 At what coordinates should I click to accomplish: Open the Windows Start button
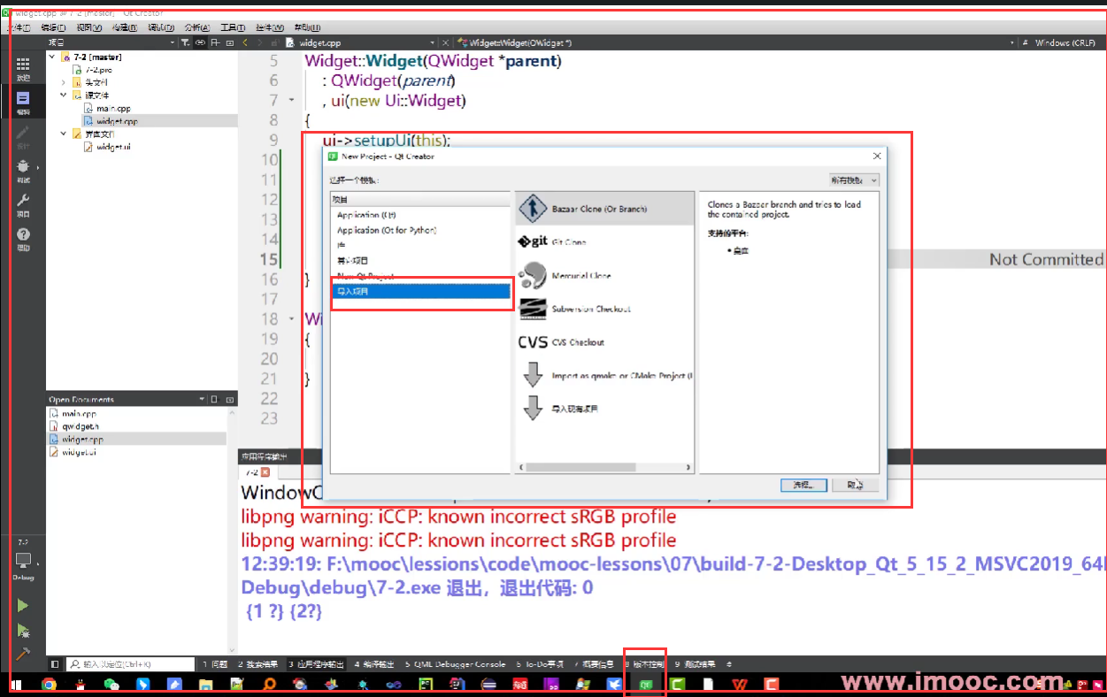click(17, 684)
